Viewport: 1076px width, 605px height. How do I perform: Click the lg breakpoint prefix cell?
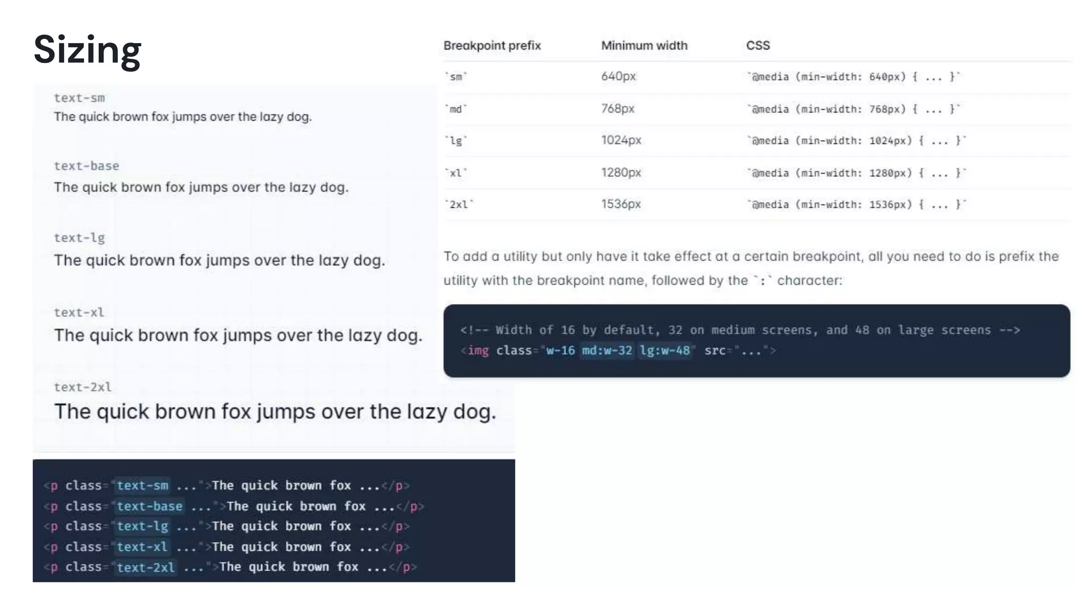point(456,141)
